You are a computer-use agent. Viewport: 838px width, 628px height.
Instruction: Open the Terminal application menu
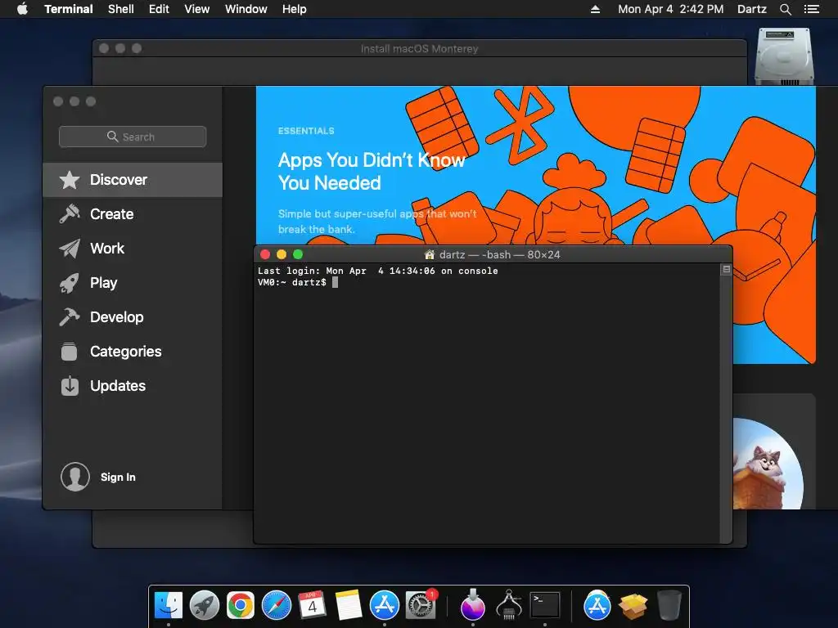[69, 9]
